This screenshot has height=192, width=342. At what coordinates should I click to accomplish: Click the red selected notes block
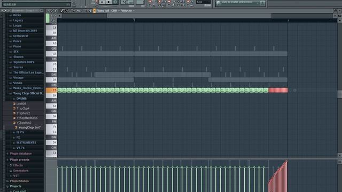(x=278, y=90)
